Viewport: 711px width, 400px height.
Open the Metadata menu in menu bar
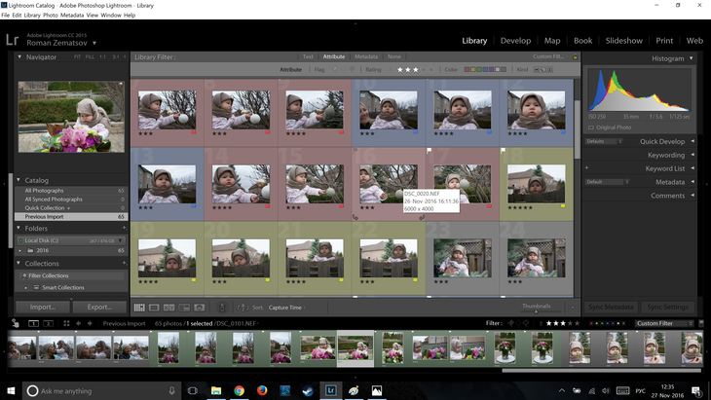tap(71, 16)
